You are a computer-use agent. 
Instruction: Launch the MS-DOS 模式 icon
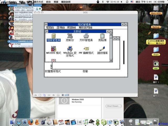coord(54,50)
